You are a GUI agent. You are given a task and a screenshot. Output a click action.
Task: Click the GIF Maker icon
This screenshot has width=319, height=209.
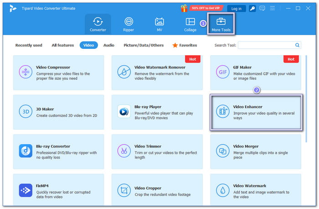click(222, 72)
